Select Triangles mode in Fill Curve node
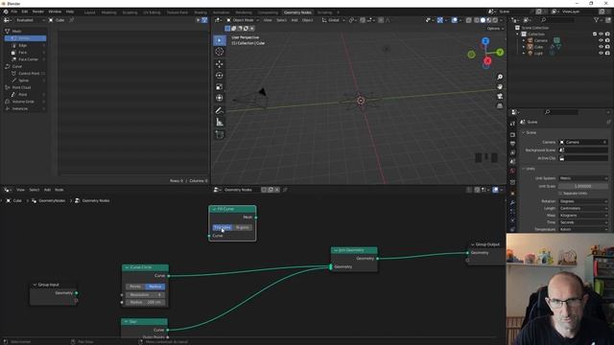614x345 pixels. [223, 227]
